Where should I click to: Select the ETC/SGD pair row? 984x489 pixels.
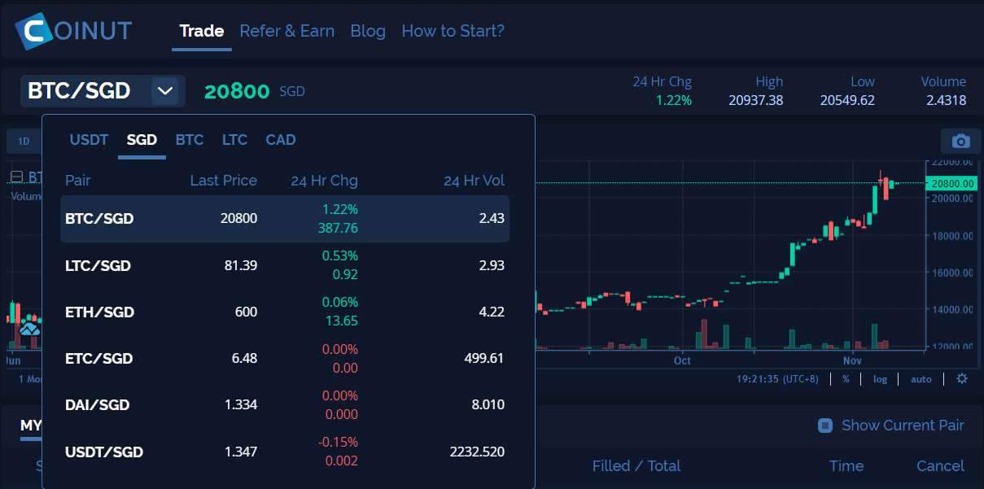coord(285,358)
